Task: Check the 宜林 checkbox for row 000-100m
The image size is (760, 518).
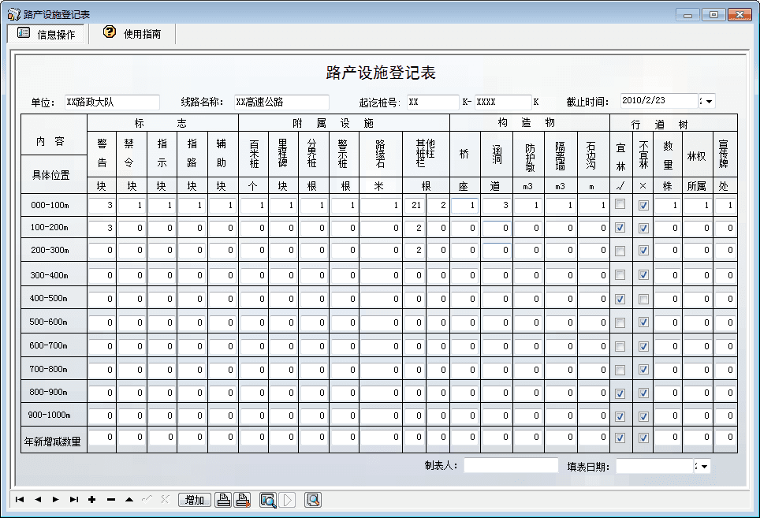Action: pyautogui.click(x=620, y=203)
